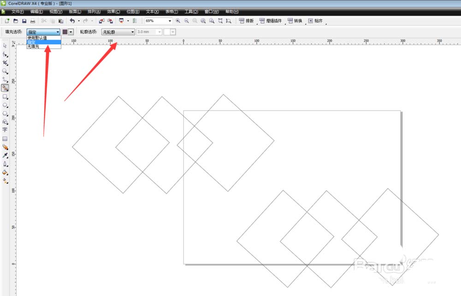Open the zoom level 69% dropdown
The image size is (461, 296).
[170, 21]
